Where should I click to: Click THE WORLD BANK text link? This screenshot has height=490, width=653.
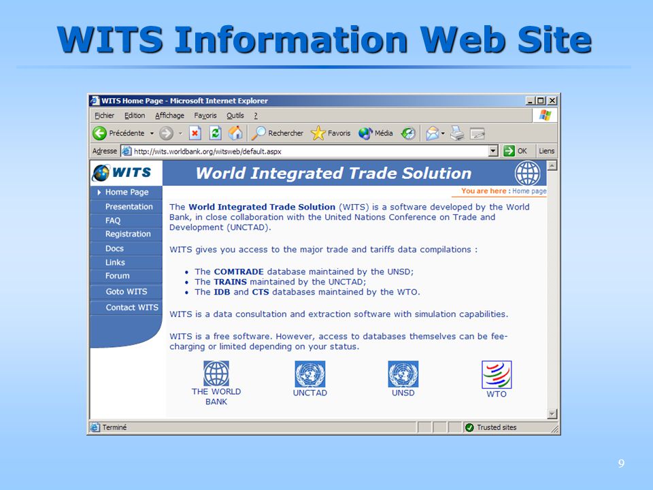click(x=216, y=397)
